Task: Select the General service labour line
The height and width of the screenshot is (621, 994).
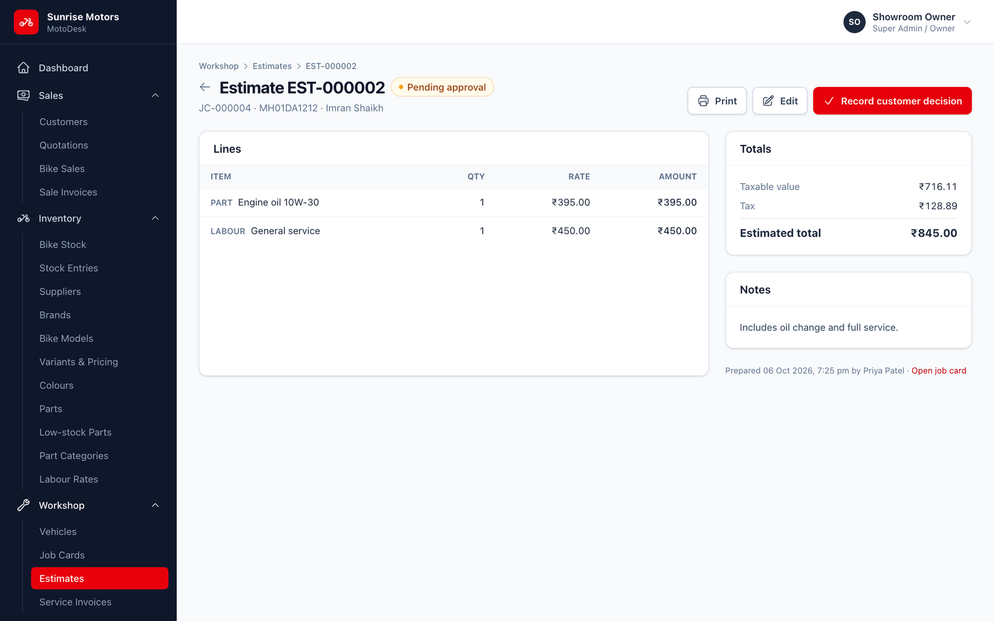Action: pos(454,231)
